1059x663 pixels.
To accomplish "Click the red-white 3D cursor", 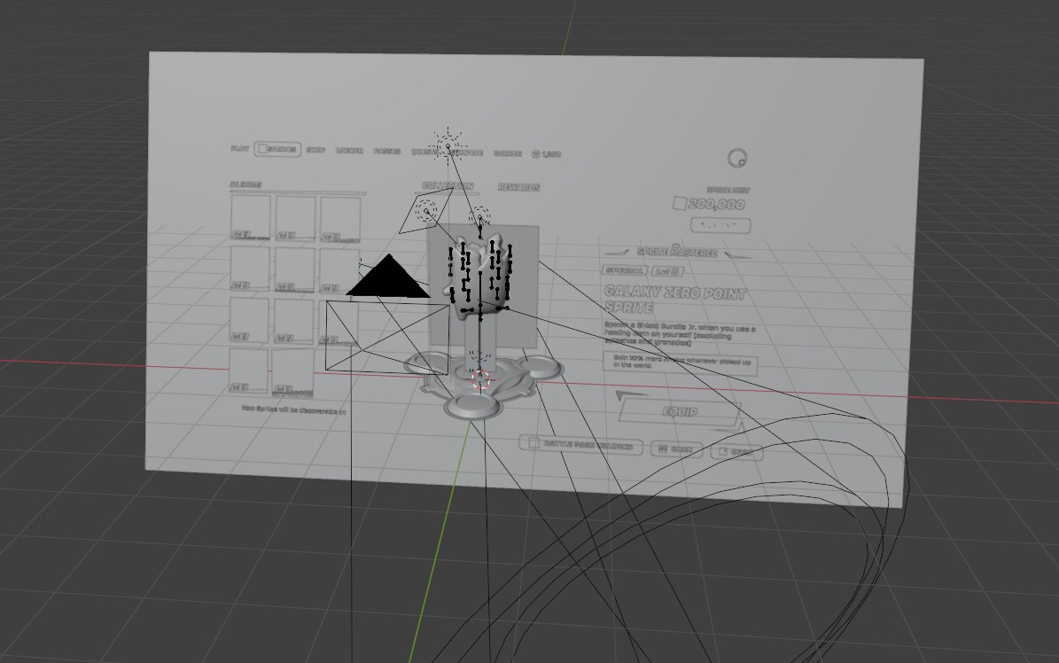I will tap(480, 379).
